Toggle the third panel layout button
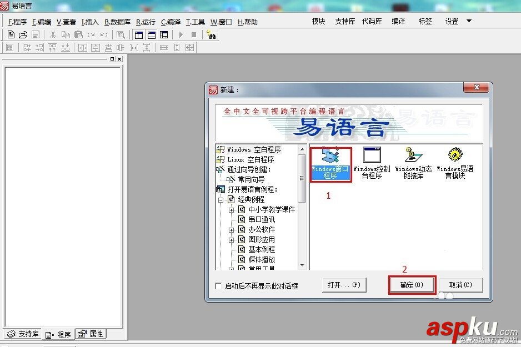The image size is (521, 347). (x=164, y=35)
